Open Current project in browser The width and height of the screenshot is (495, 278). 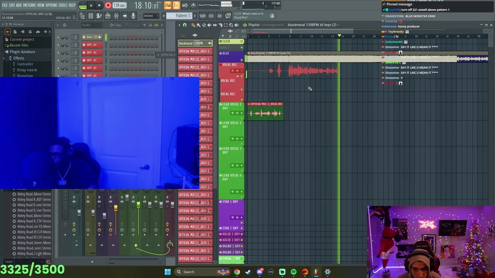(x=22, y=39)
